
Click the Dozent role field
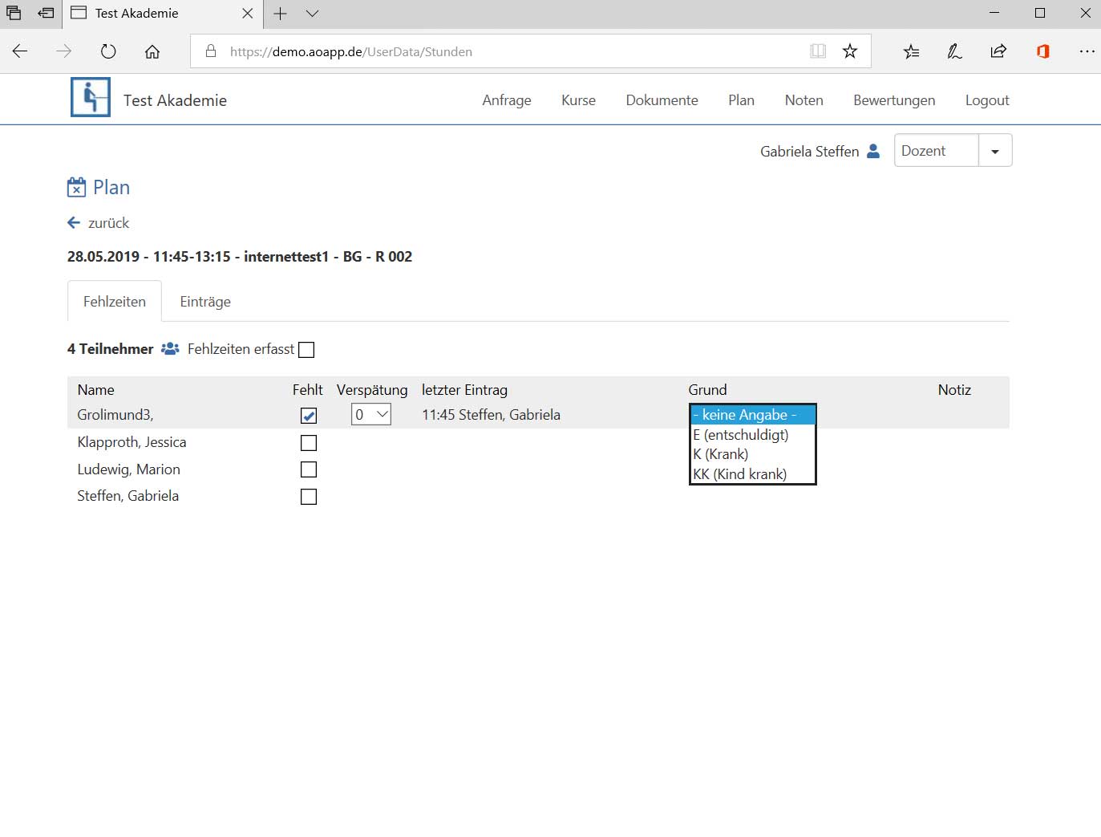tap(936, 151)
